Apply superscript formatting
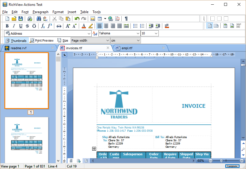Screen dimensions: 246x169 click(50, 26)
